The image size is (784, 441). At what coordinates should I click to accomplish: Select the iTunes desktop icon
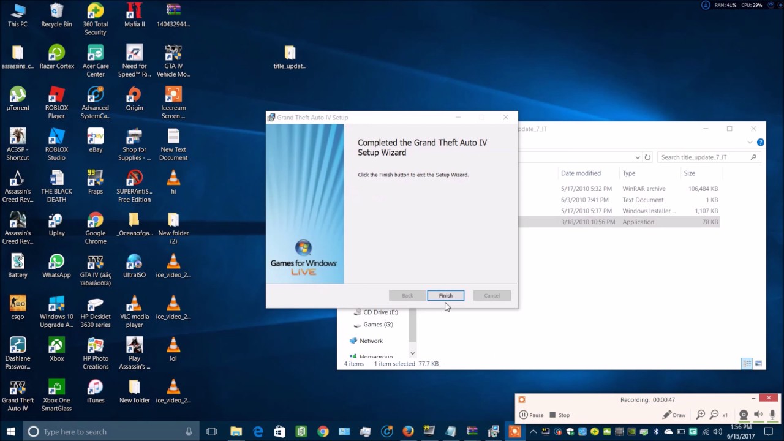[96, 390]
